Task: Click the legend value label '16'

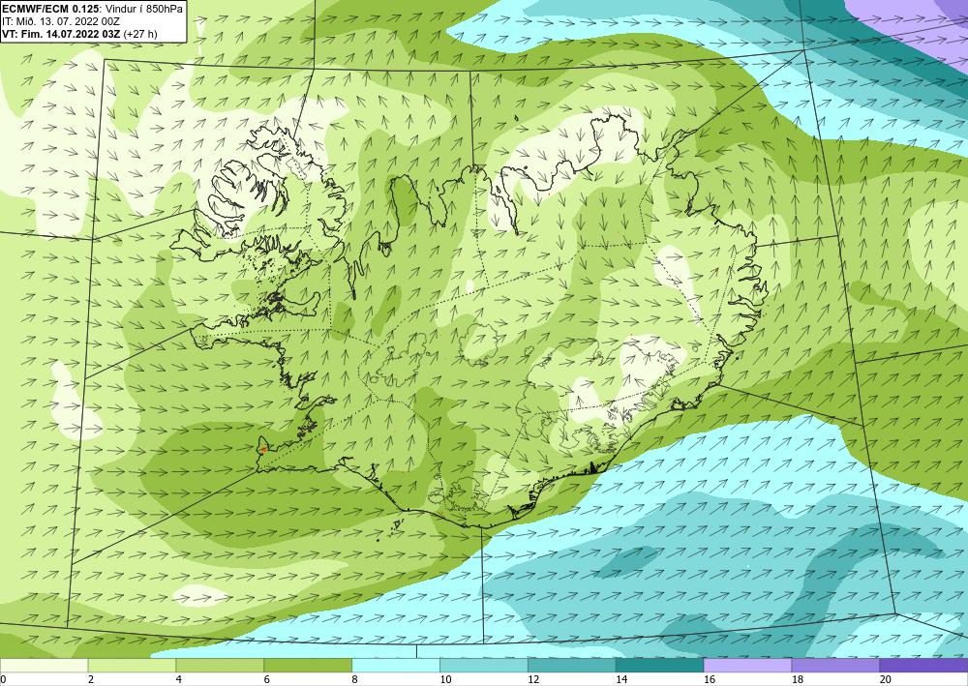Action: click(x=710, y=680)
